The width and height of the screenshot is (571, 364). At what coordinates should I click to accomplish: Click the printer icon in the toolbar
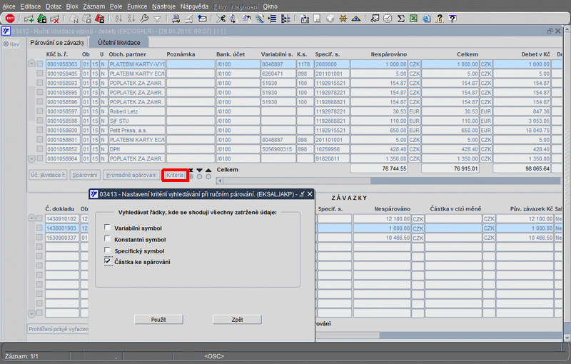click(x=176, y=19)
